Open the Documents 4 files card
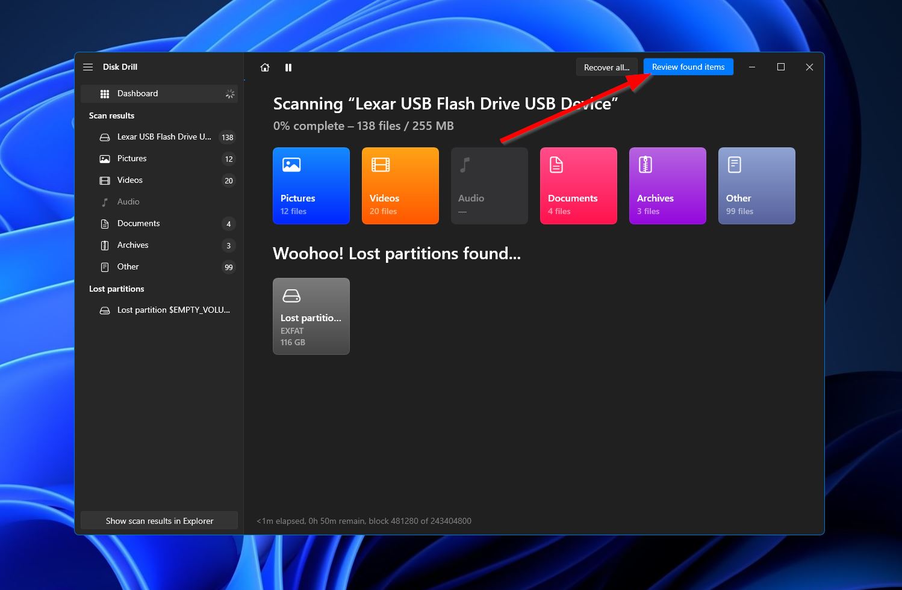The width and height of the screenshot is (902, 590). (579, 186)
